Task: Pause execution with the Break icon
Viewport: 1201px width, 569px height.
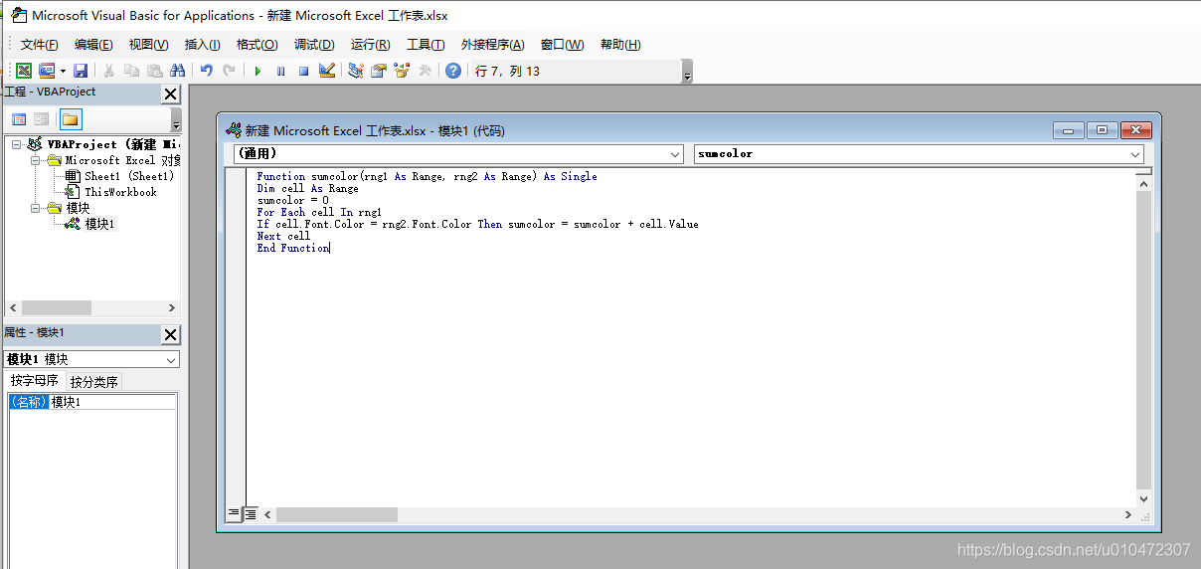Action: pyautogui.click(x=280, y=71)
